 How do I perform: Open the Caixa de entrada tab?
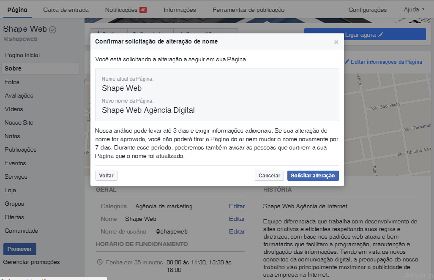(x=66, y=10)
